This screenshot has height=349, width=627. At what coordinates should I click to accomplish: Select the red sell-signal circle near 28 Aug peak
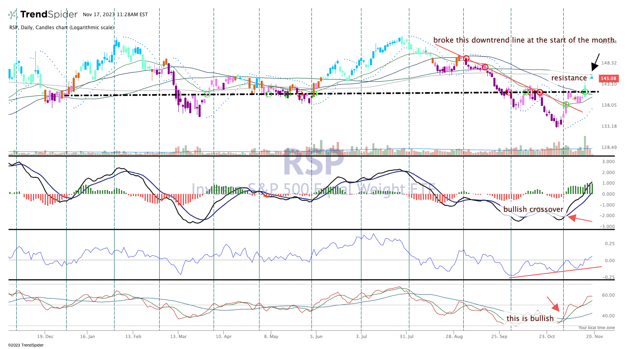click(x=466, y=58)
